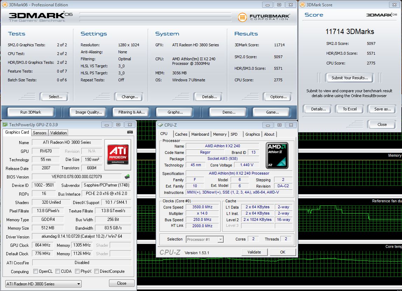402x291 pixels.
Task: Click the Core Voltage 1.440 V value
Action: pos(247,165)
